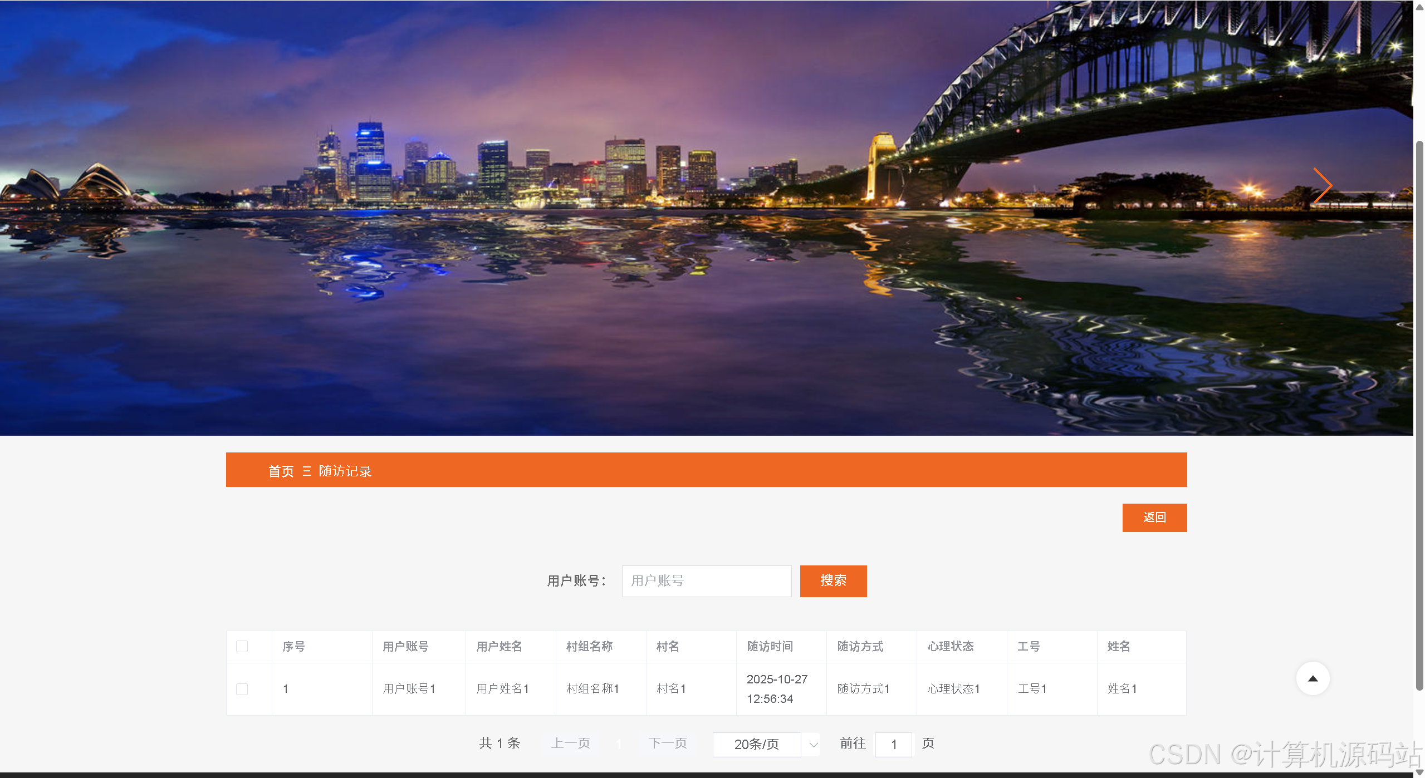Click the 共 1 条 total count text
1425x778 pixels.
click(500, 743)
